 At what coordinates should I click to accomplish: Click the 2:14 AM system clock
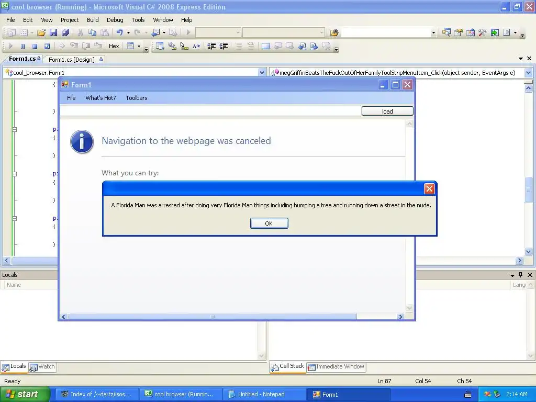pyautogui.click(x=517, y=394)
